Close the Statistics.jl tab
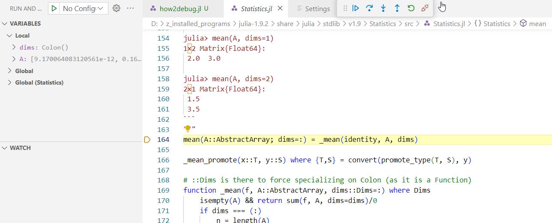552x223 pixels. [x=280, y=9]
